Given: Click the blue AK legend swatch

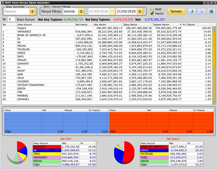Looking at the screenshot, I should pos(47,150).
